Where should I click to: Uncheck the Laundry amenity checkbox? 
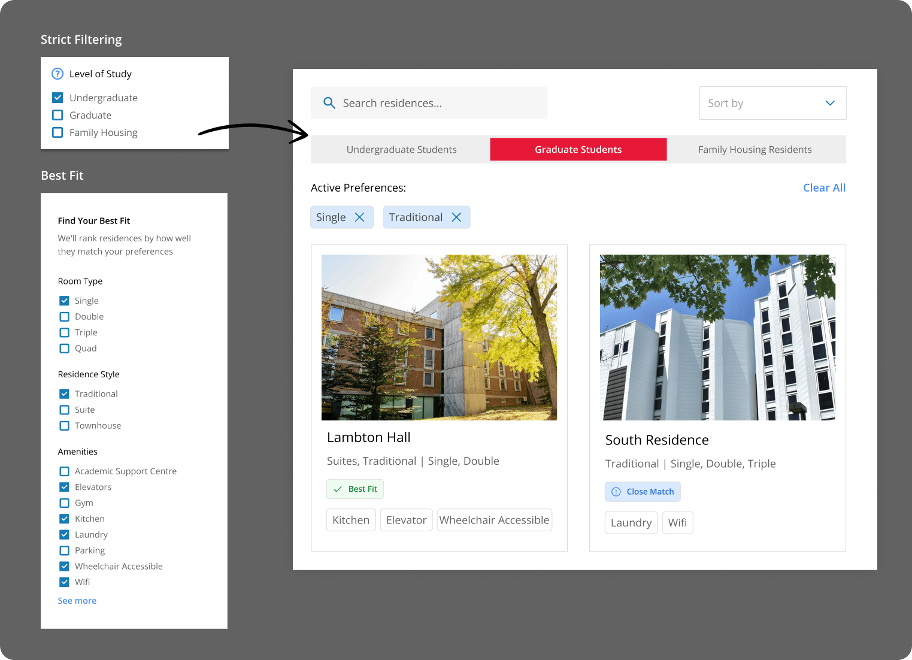(x=64, y=535)
